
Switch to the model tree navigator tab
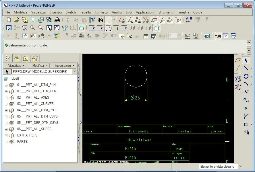(x=7, y=58)
